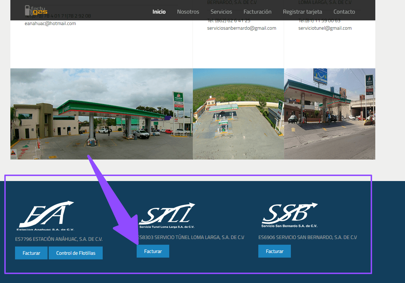
Task: Select Registrar tarjeta in the navigation
Action: (x=302, y=11)
